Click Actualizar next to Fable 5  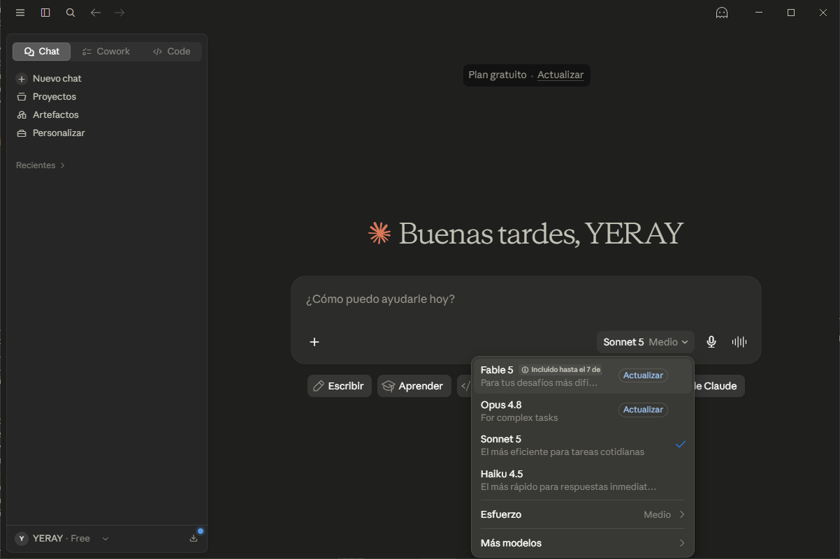point(643,375)
